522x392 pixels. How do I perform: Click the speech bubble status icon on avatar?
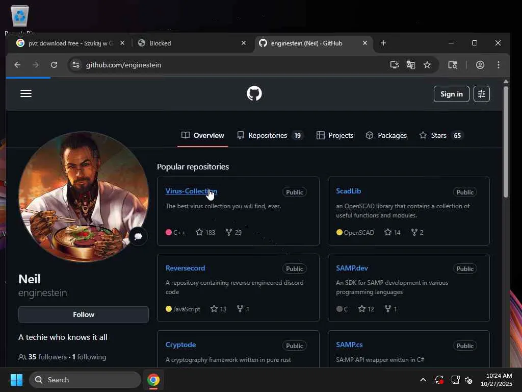[138, 236]
